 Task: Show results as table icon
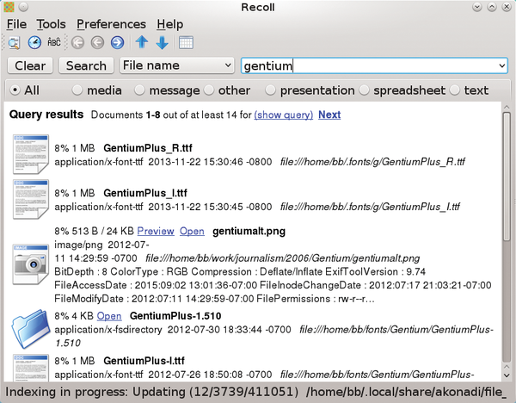[x=186, y=42]
